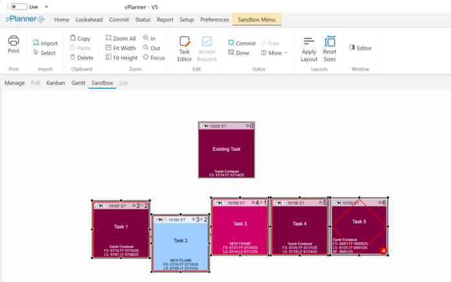Open the Lookahead menu
Viewport: 451px width, 282px height.
point(89,20)
